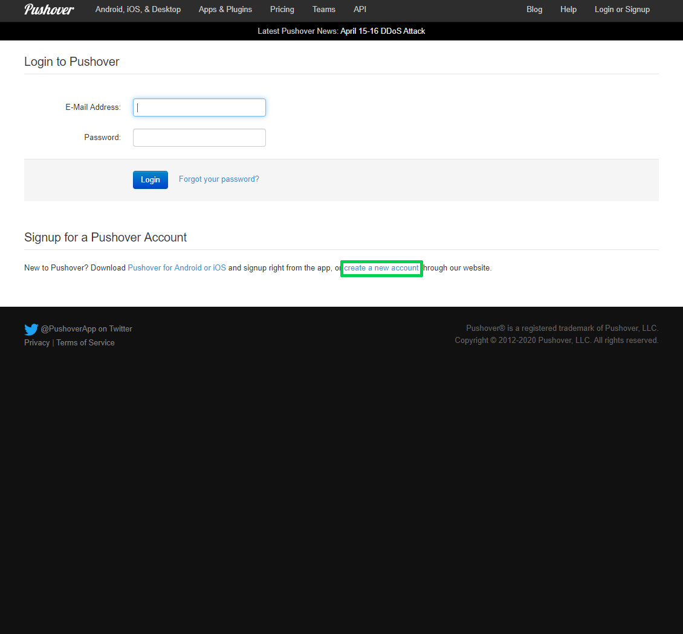Go to the Pricing page
The width and height of the screenshot is (683, 634).
pos(282,10)
